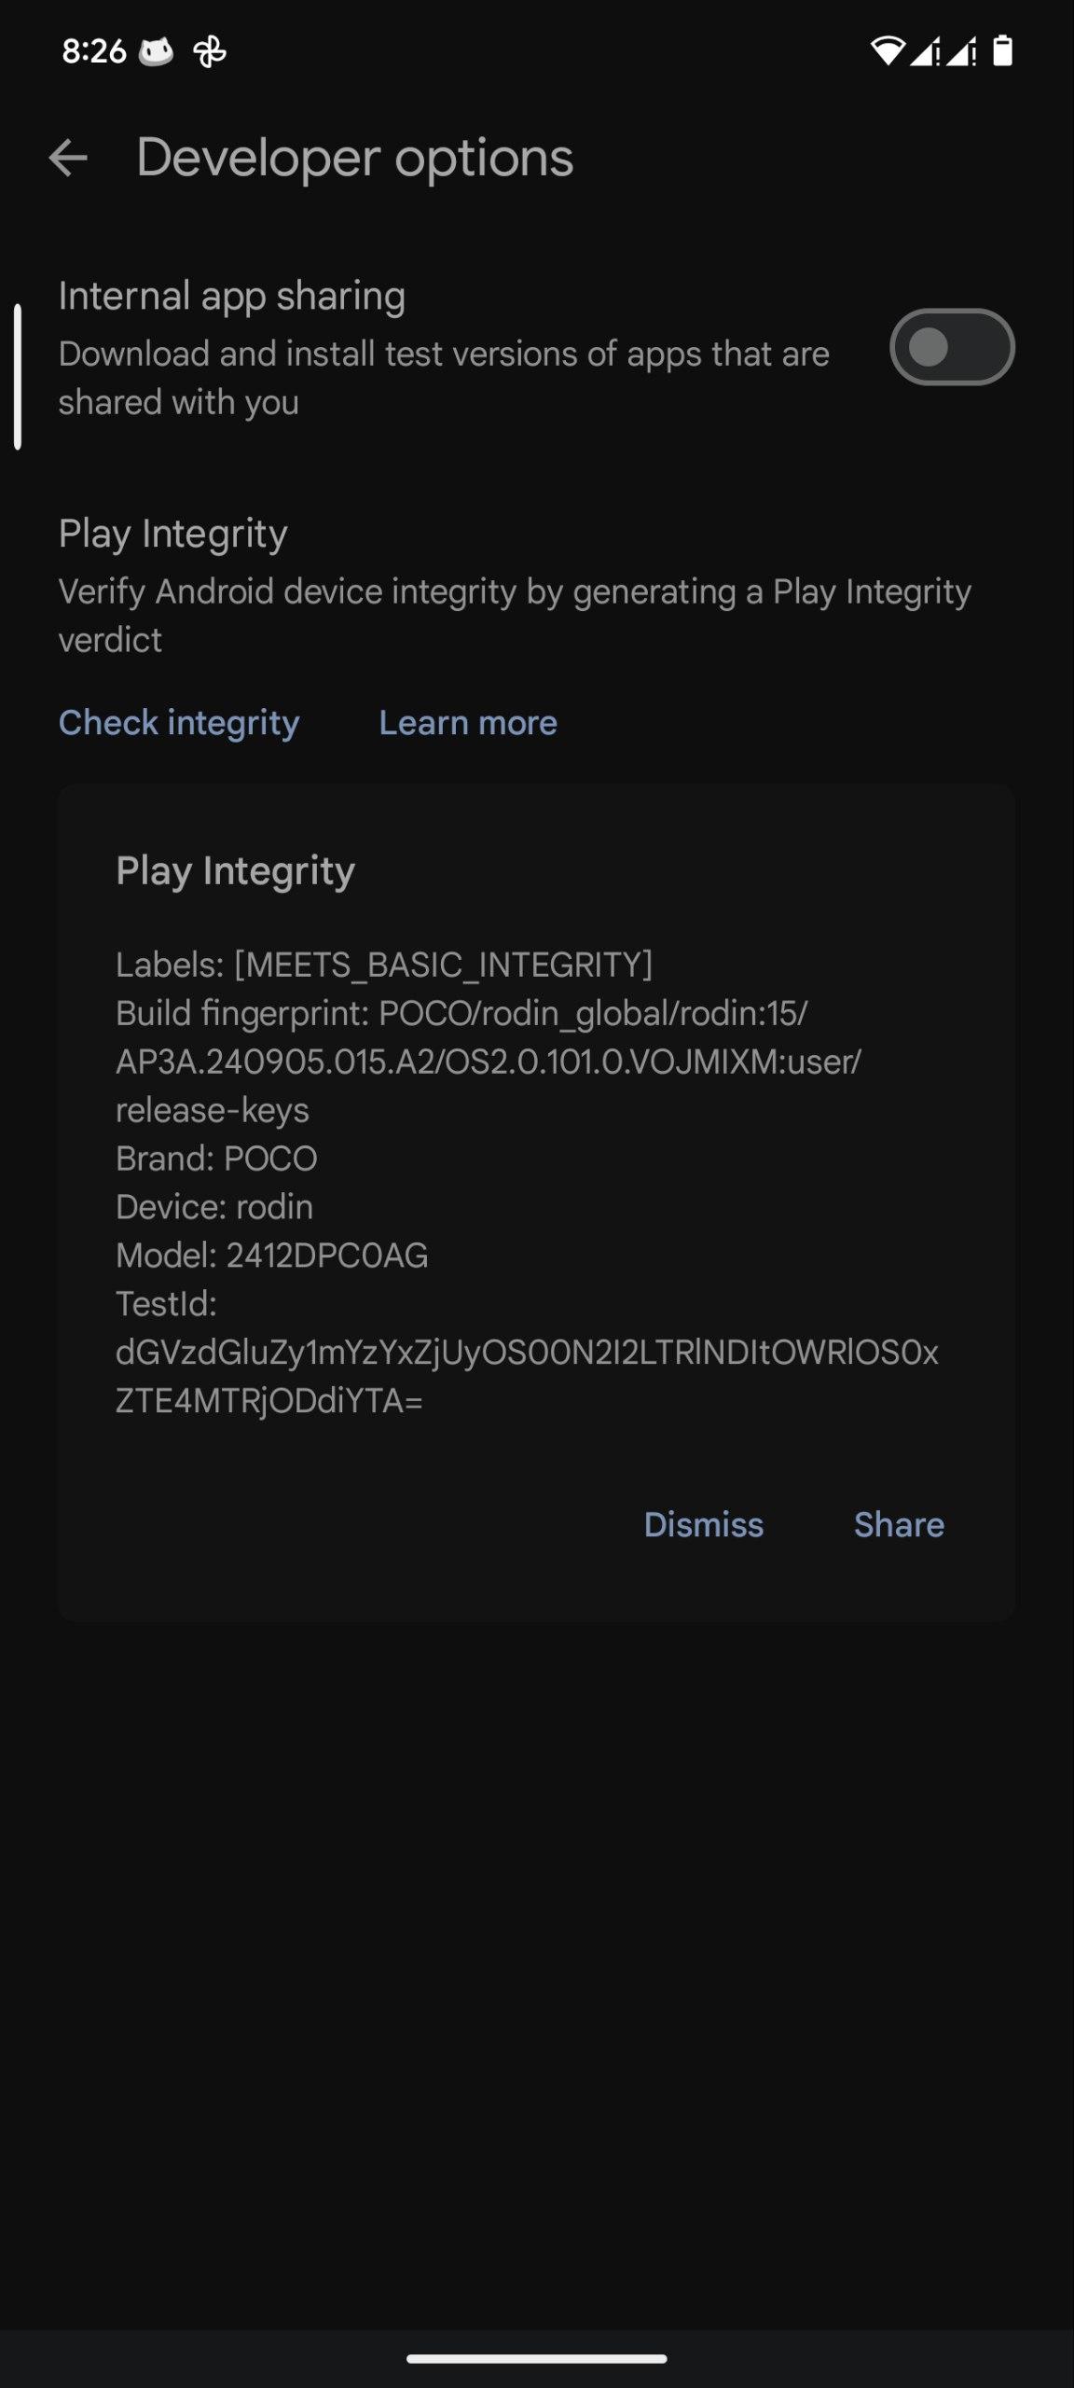The width and height of the screenshot is (1074, 2388).
Task: Click Check integrity link
Action: 179,723
